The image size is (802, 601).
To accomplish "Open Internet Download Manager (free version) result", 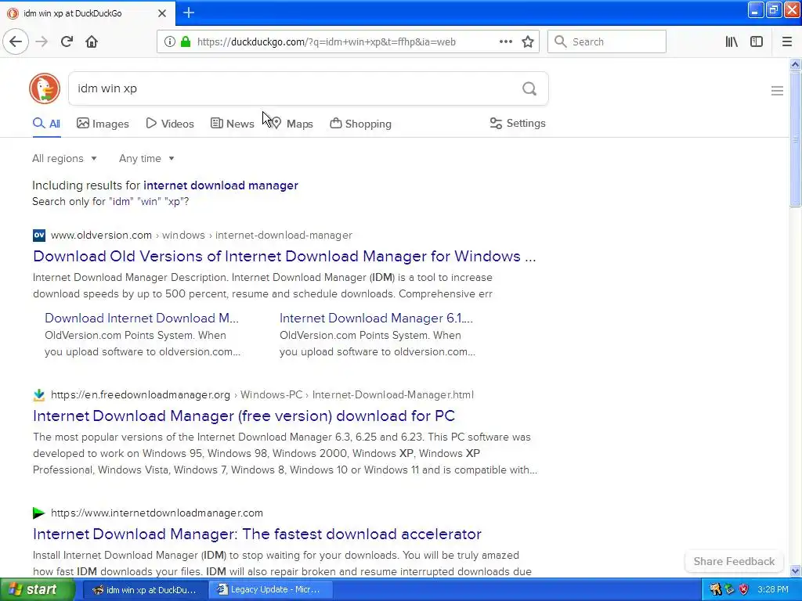I will [244, 416].
